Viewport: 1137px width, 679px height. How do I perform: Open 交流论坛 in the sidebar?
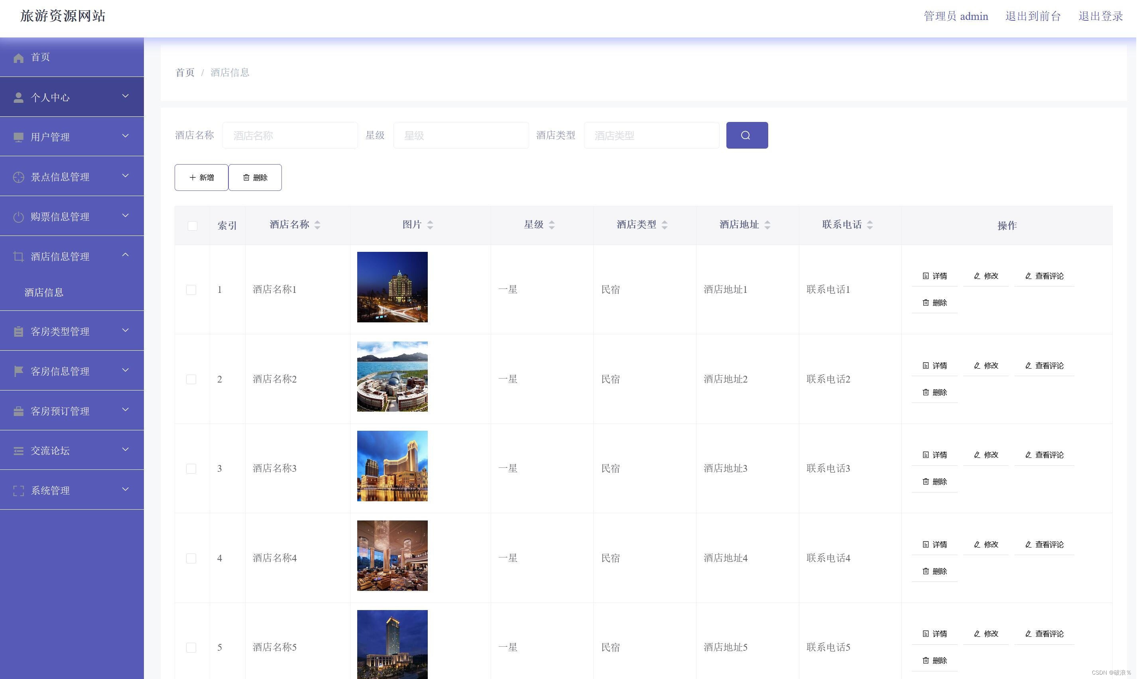(50, 451)
